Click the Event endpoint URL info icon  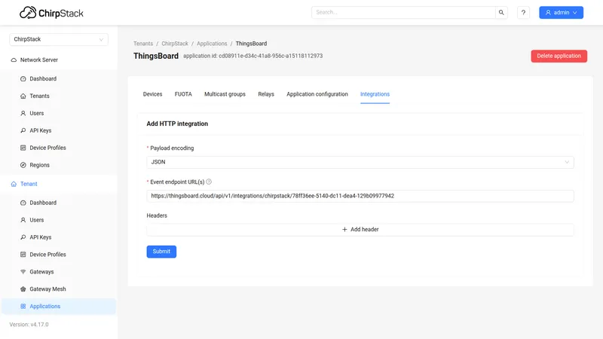click(209, 182)
